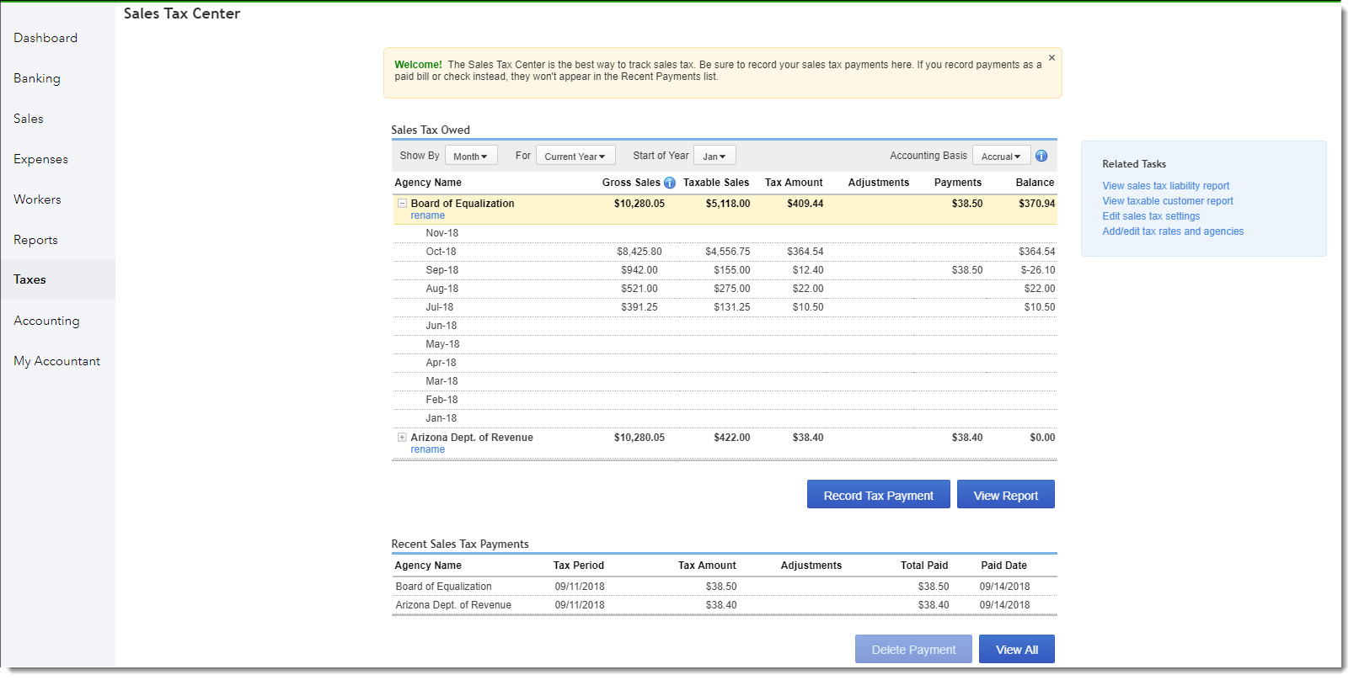Screen dimensions: 1354x680
Task: Click Add/edit tax rates and agencies link
Action: pos(1173,231)
